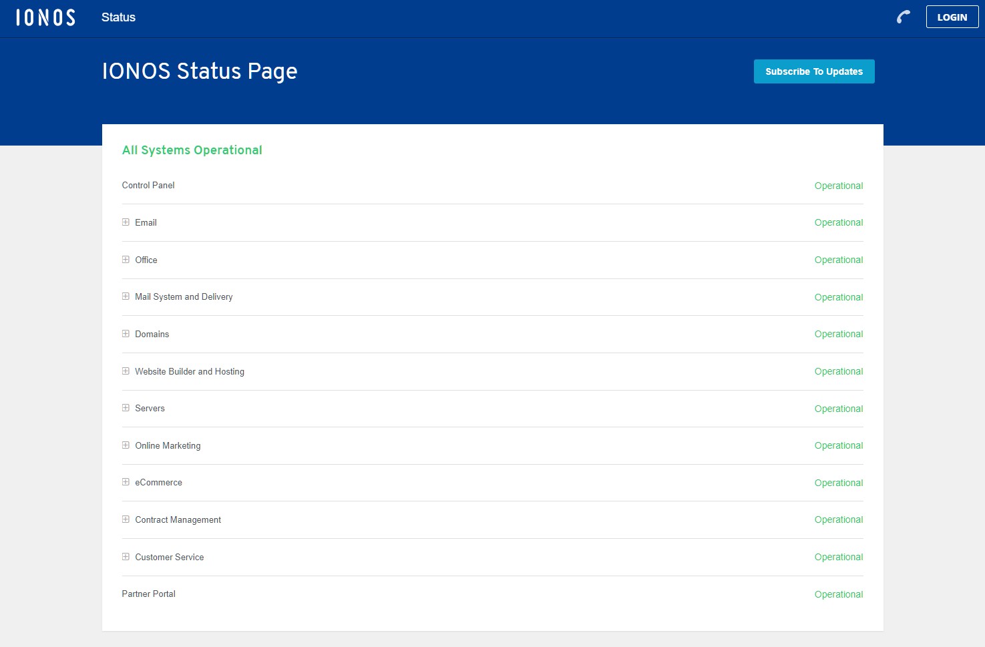
Task: Click the Operational status next to Control Panel
Action: click(839, 186)
